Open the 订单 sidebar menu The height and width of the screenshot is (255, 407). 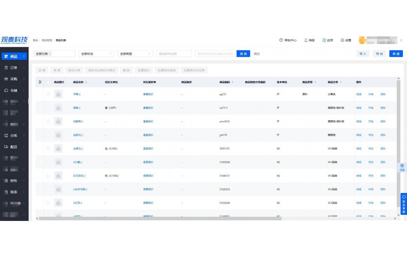[x=14, y=68]
